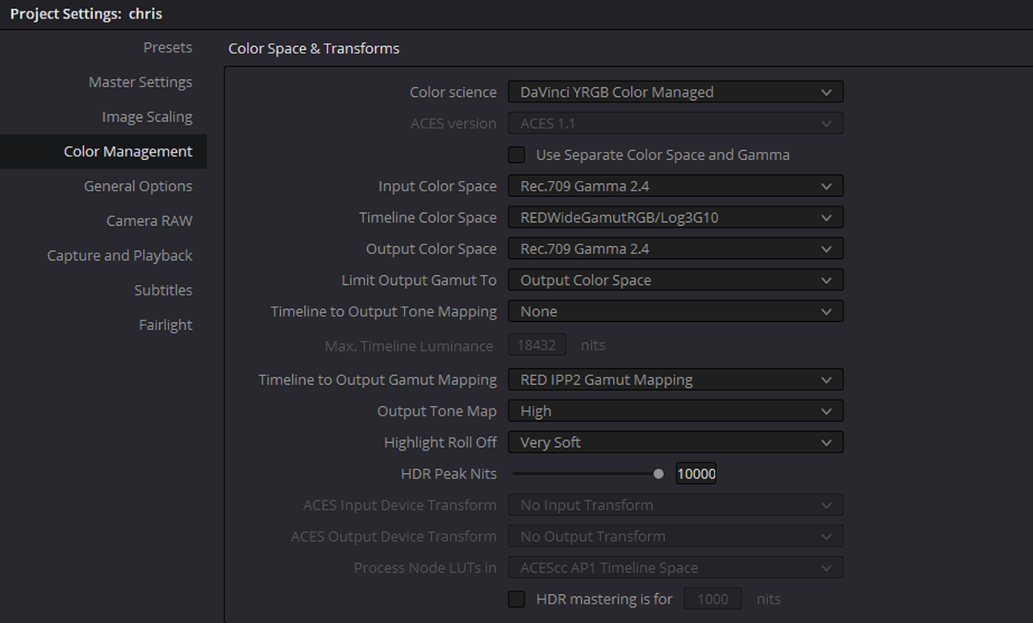Open the Presets settings page
The width and height of the screenshot is (1033, 623).
click(x=168, y=48)
